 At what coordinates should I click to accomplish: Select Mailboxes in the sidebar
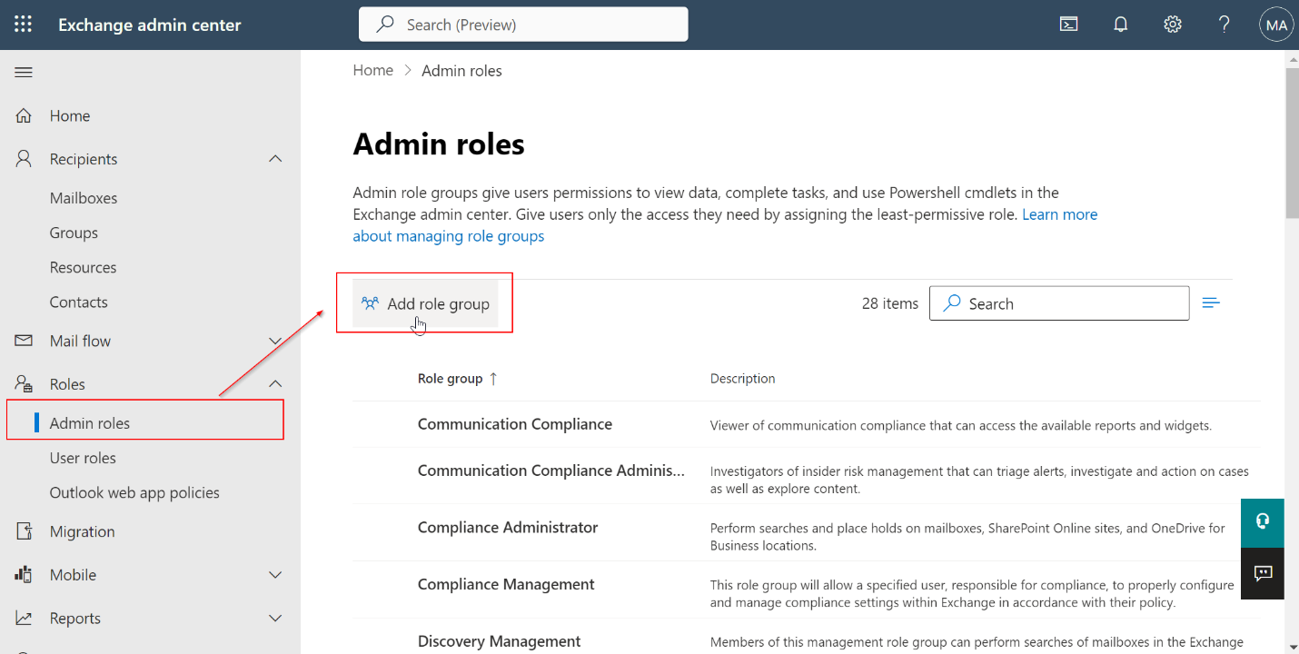84,197
